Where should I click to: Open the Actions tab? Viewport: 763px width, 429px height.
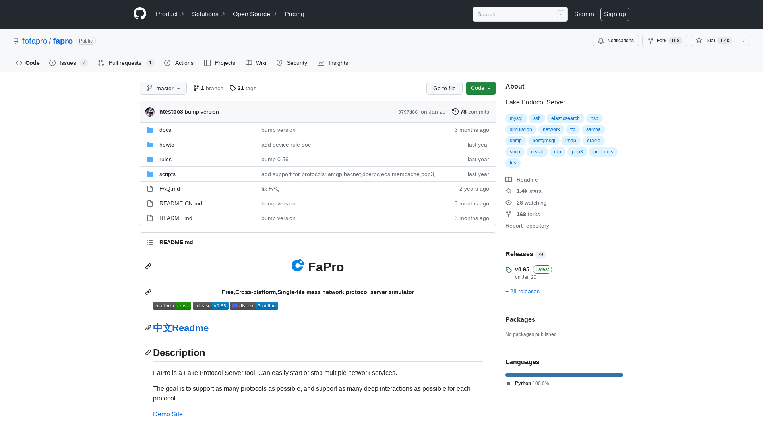179,63
